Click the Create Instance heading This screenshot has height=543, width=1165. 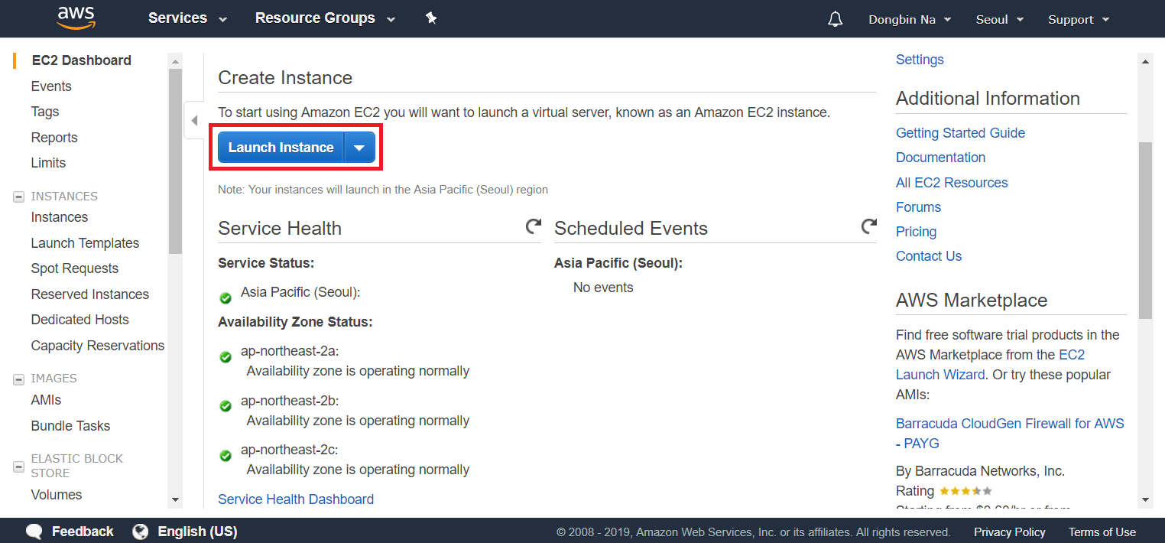click(285, 78)
